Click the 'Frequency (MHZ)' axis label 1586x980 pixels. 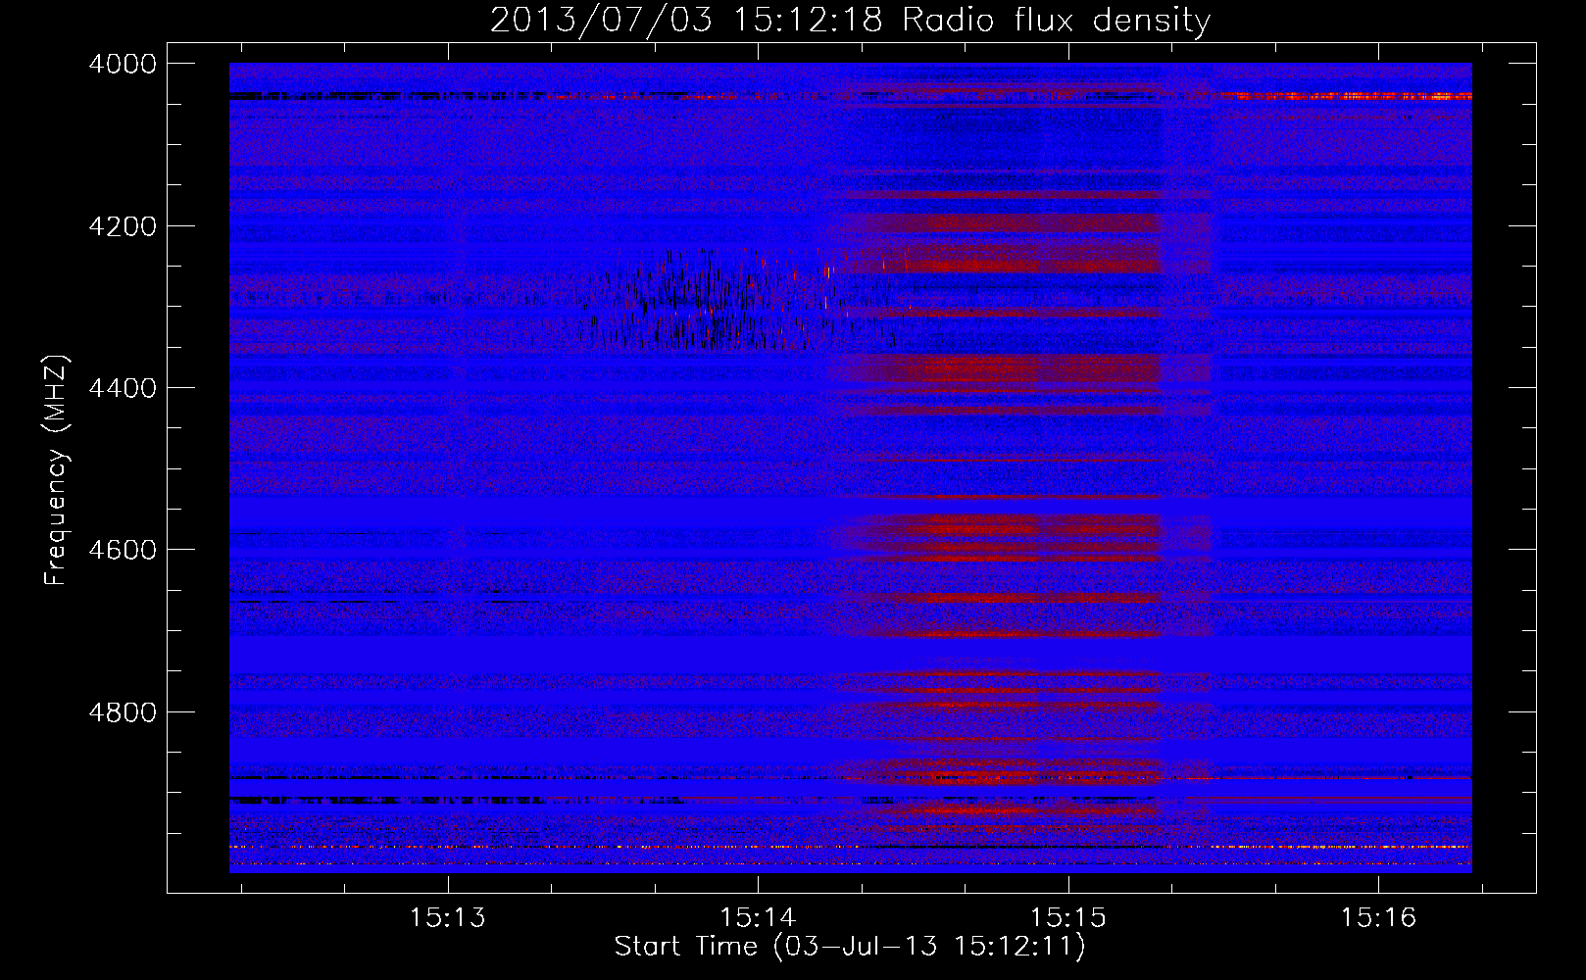tap(57, 470)
